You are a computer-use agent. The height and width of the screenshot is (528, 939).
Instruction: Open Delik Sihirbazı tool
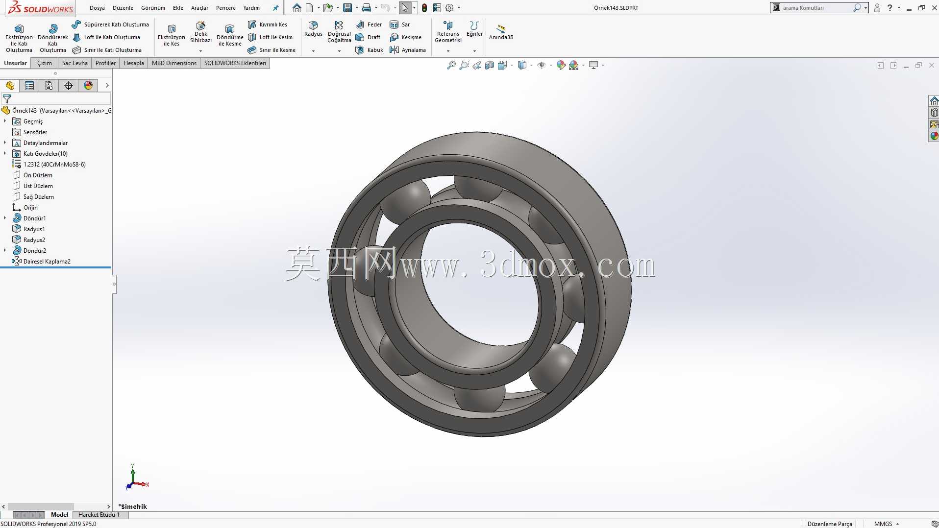(x=201, y=32)
